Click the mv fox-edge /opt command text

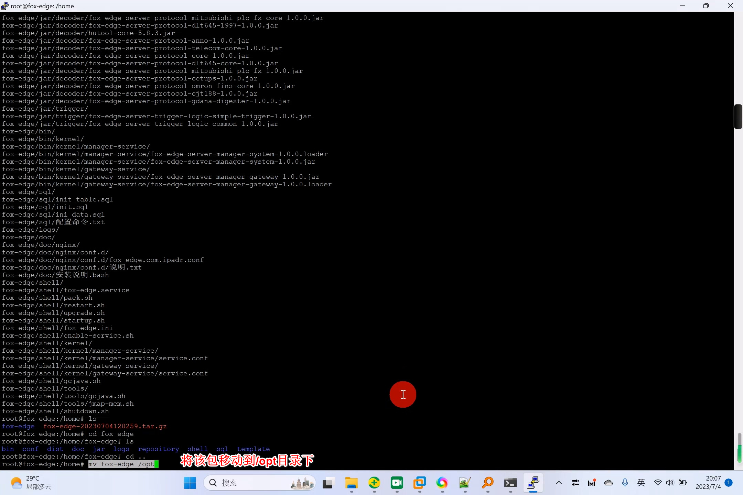[x=121, y=464]
